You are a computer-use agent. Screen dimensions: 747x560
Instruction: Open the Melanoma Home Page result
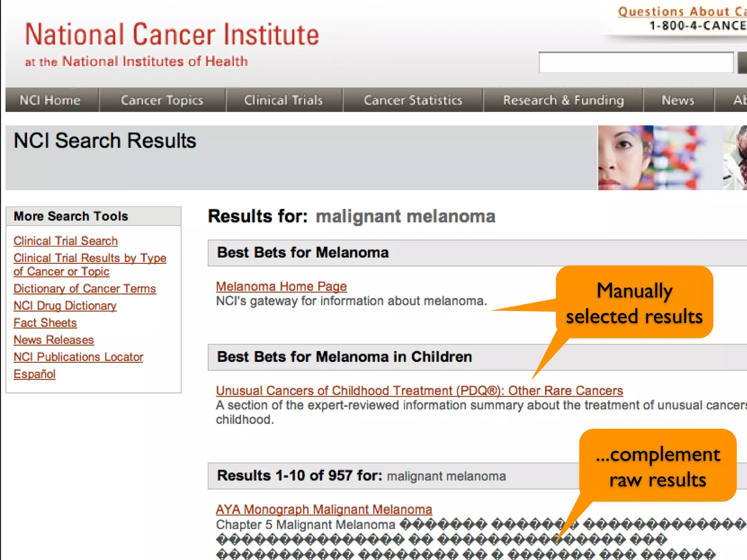click(x=281, y=287)
